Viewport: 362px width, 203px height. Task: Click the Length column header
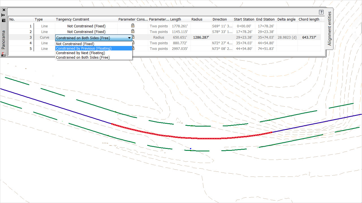coord(180,19)
